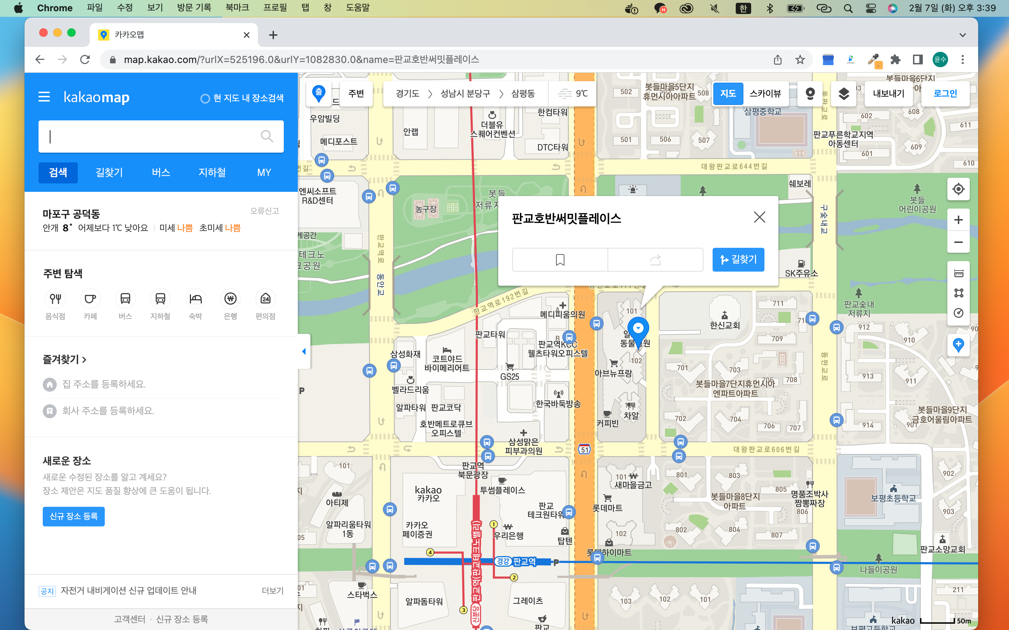Switch to the 버스 tab
This screenshot has width=1009, height=630.
tap(160, 173)
